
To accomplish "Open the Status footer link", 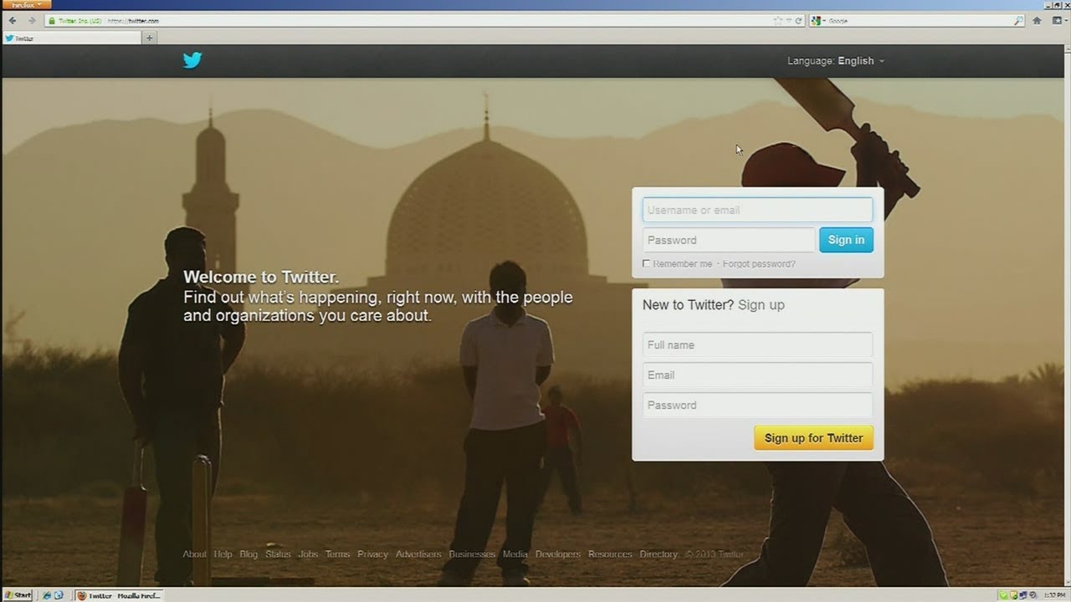I will [278, 554].
